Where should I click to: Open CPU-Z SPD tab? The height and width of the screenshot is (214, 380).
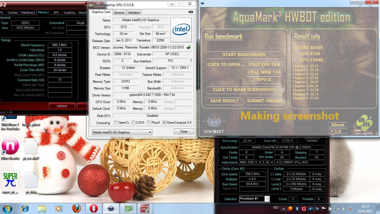(56, 13)
